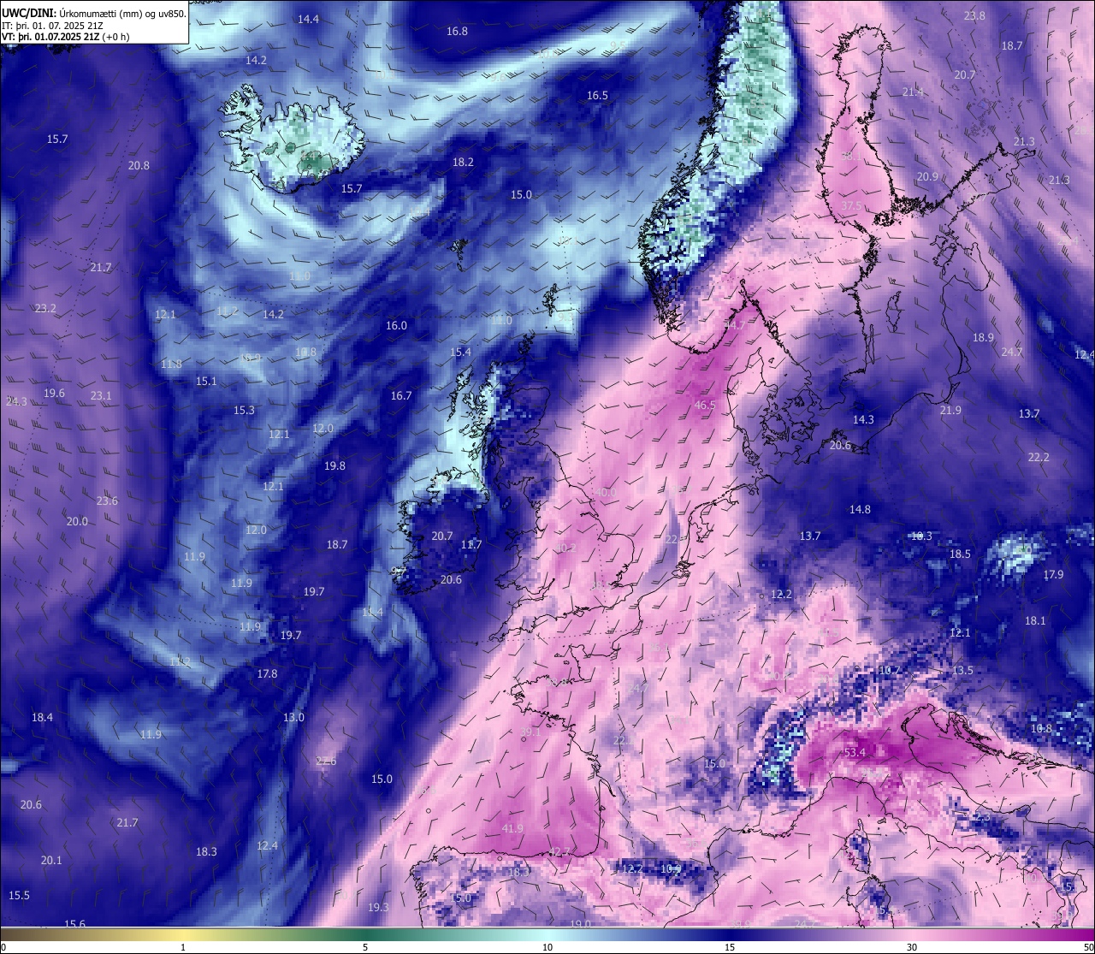Select the 23.6 value in the western Atlantic
Image resolution: width=1095 pixels, height=954 pixels.
[x=107, y=501]
